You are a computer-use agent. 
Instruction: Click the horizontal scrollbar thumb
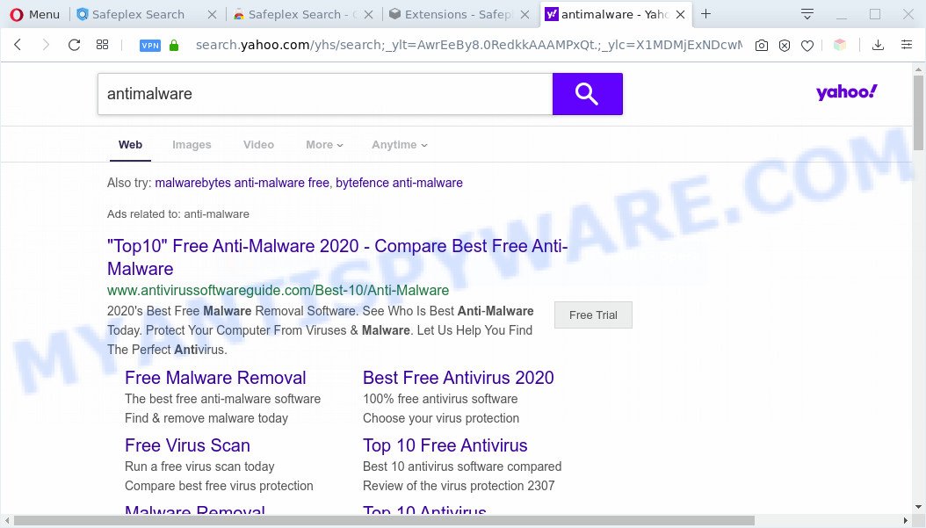pos(385,521)
